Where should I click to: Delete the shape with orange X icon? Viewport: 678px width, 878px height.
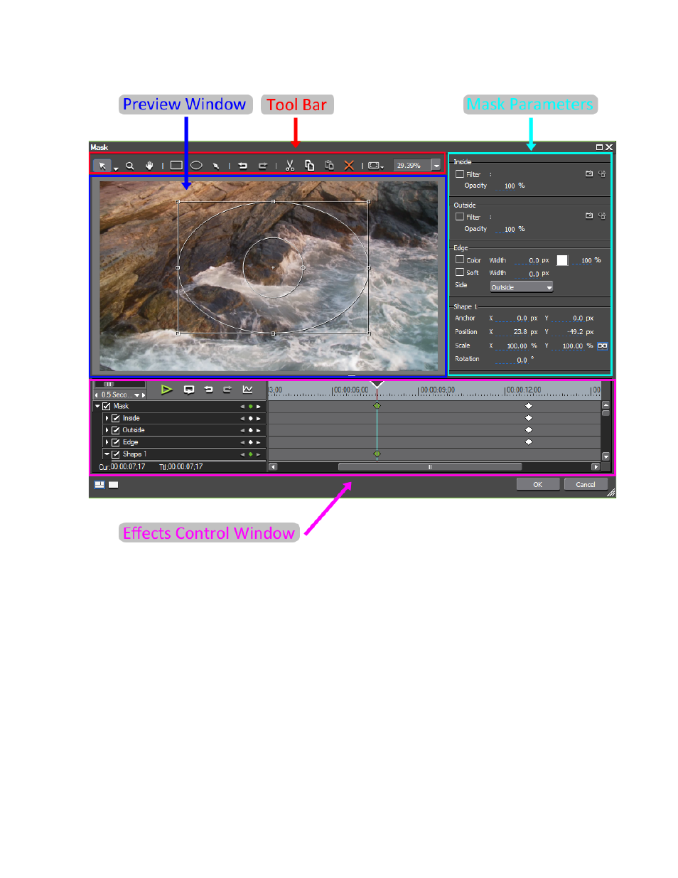coord(349,166)
